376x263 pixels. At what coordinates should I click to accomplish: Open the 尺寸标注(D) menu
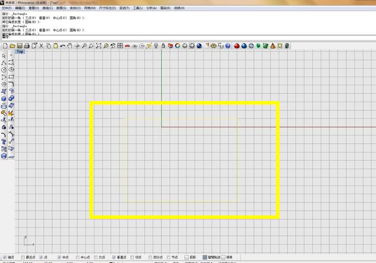[x=108, y=8]
